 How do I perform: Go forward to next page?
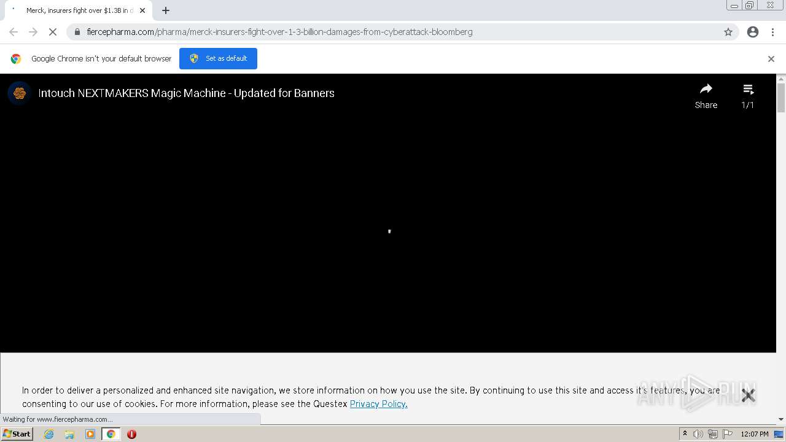click(x=33, y=32)
